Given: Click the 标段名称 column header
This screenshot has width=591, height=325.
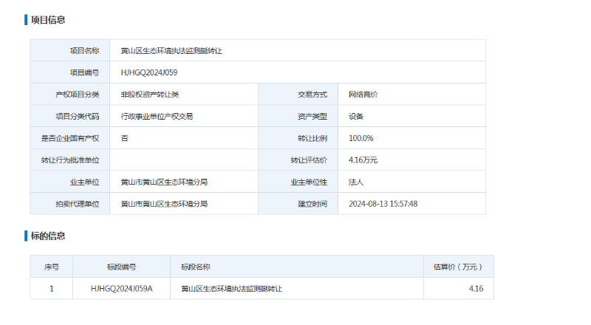Looking at the screenshot, I should (x=196, y=267).
